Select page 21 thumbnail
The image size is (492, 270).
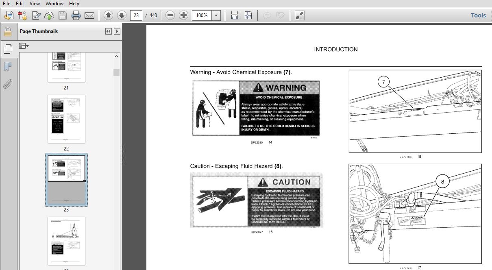[66, 67]
